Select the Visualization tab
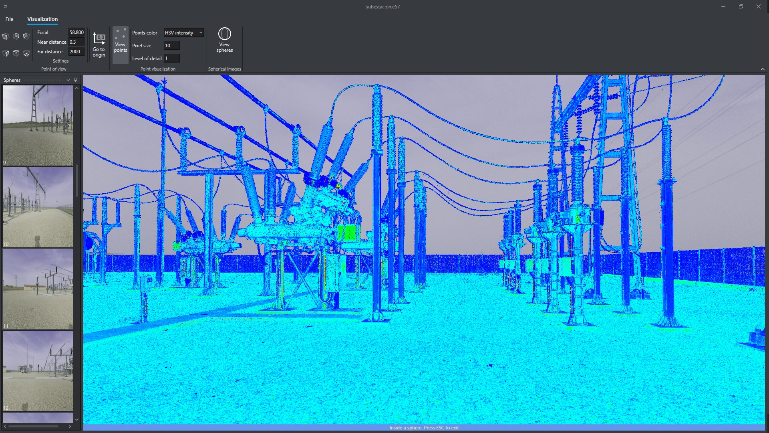This screenshot has width=769, height=433. [x=42, y=19]
